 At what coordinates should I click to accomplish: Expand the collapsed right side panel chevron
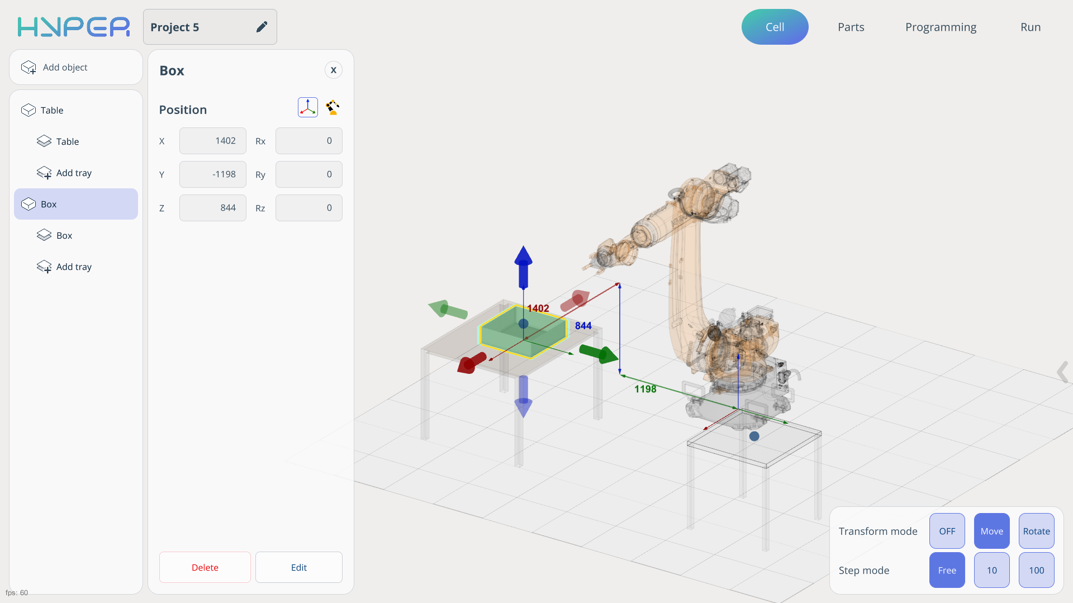pos(1062,372)
